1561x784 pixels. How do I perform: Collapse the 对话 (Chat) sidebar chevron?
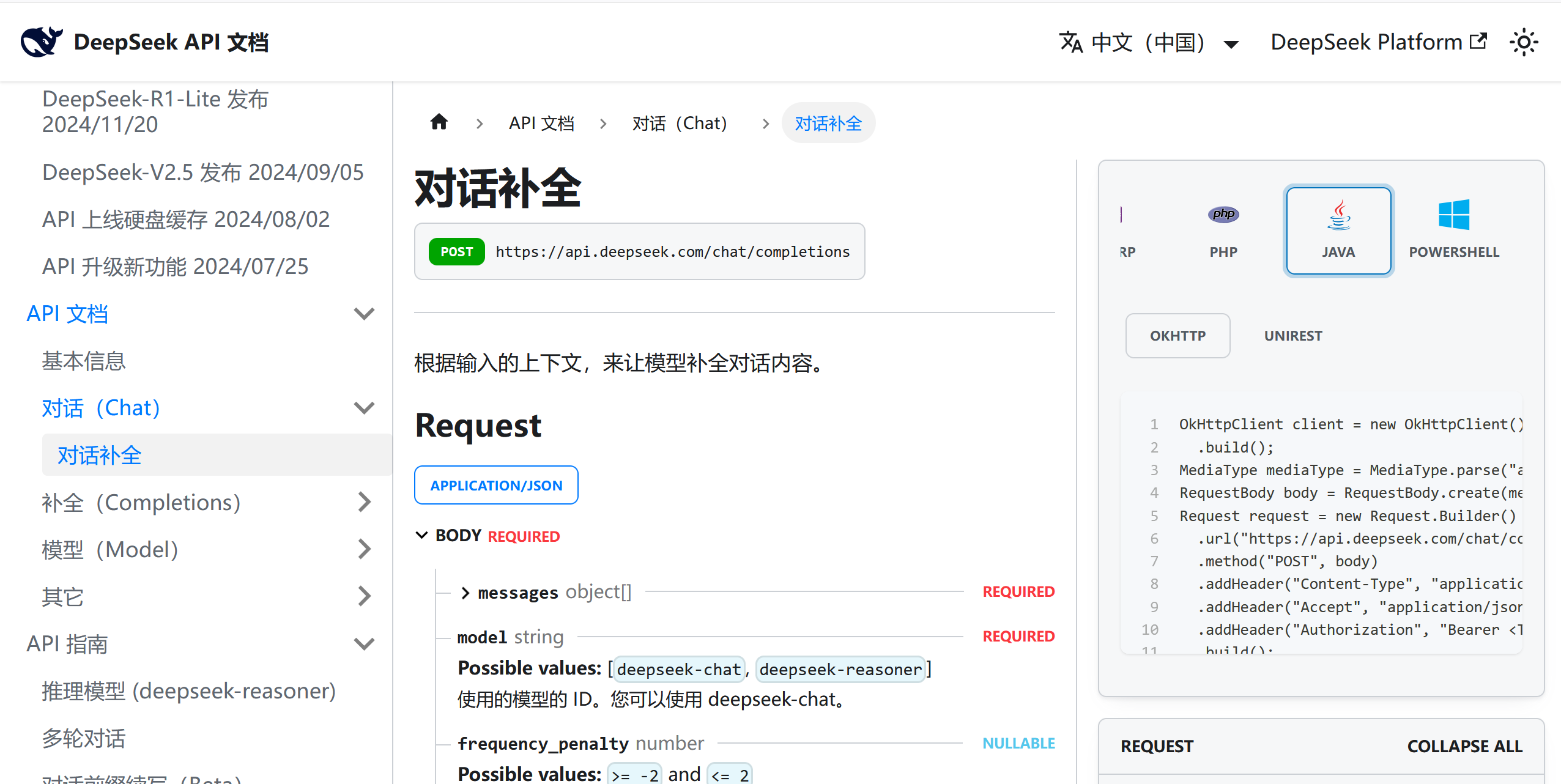click(364, 408)
